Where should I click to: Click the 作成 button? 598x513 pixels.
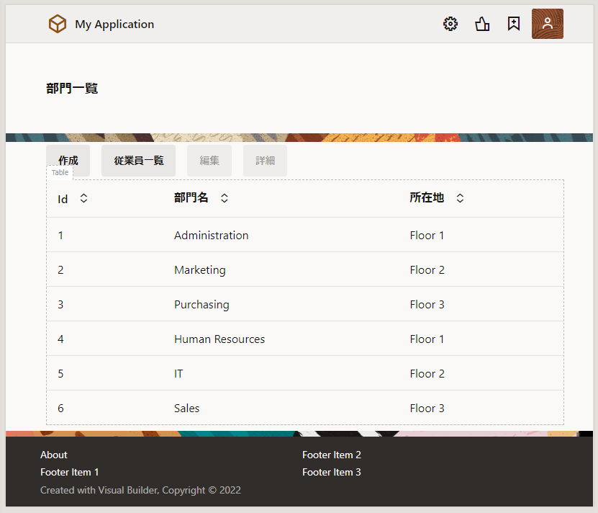tap(68, 161)
